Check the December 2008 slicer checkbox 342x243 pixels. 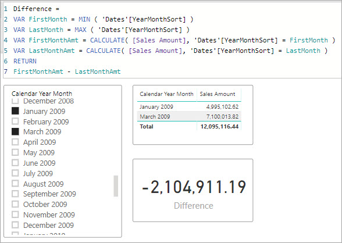tap(15, 101)
